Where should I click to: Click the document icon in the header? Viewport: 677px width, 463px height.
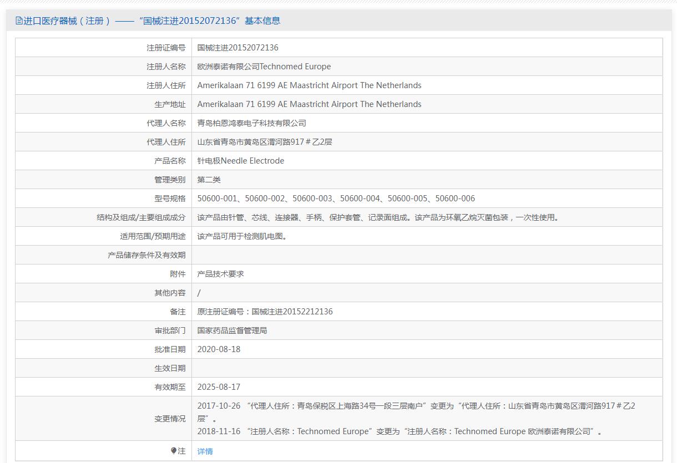19,21
